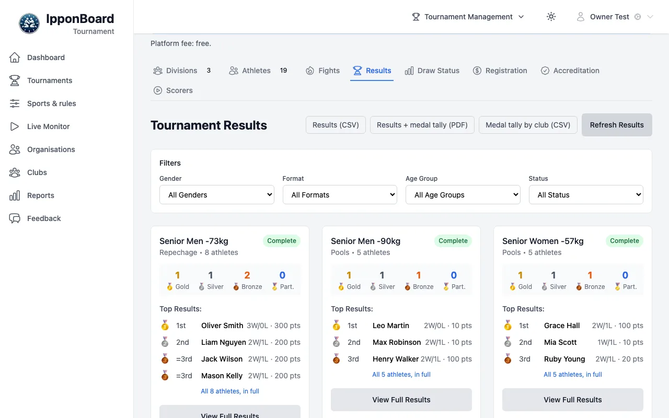Click the Draw Status chart icon
Image resolution: width=669 pixels, height=418 pixels.
point(409,71)
